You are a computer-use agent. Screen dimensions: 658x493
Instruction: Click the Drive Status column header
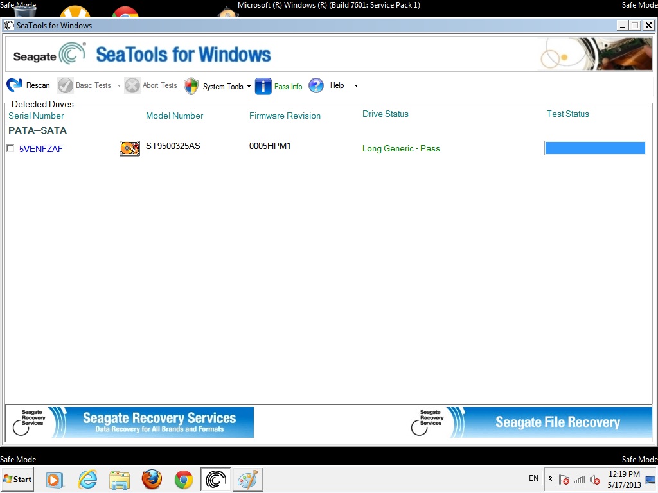pyautogui.click(x=386, y=114)
